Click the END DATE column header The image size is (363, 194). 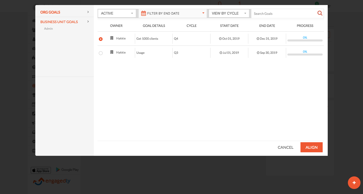click(x=267, y=26)
